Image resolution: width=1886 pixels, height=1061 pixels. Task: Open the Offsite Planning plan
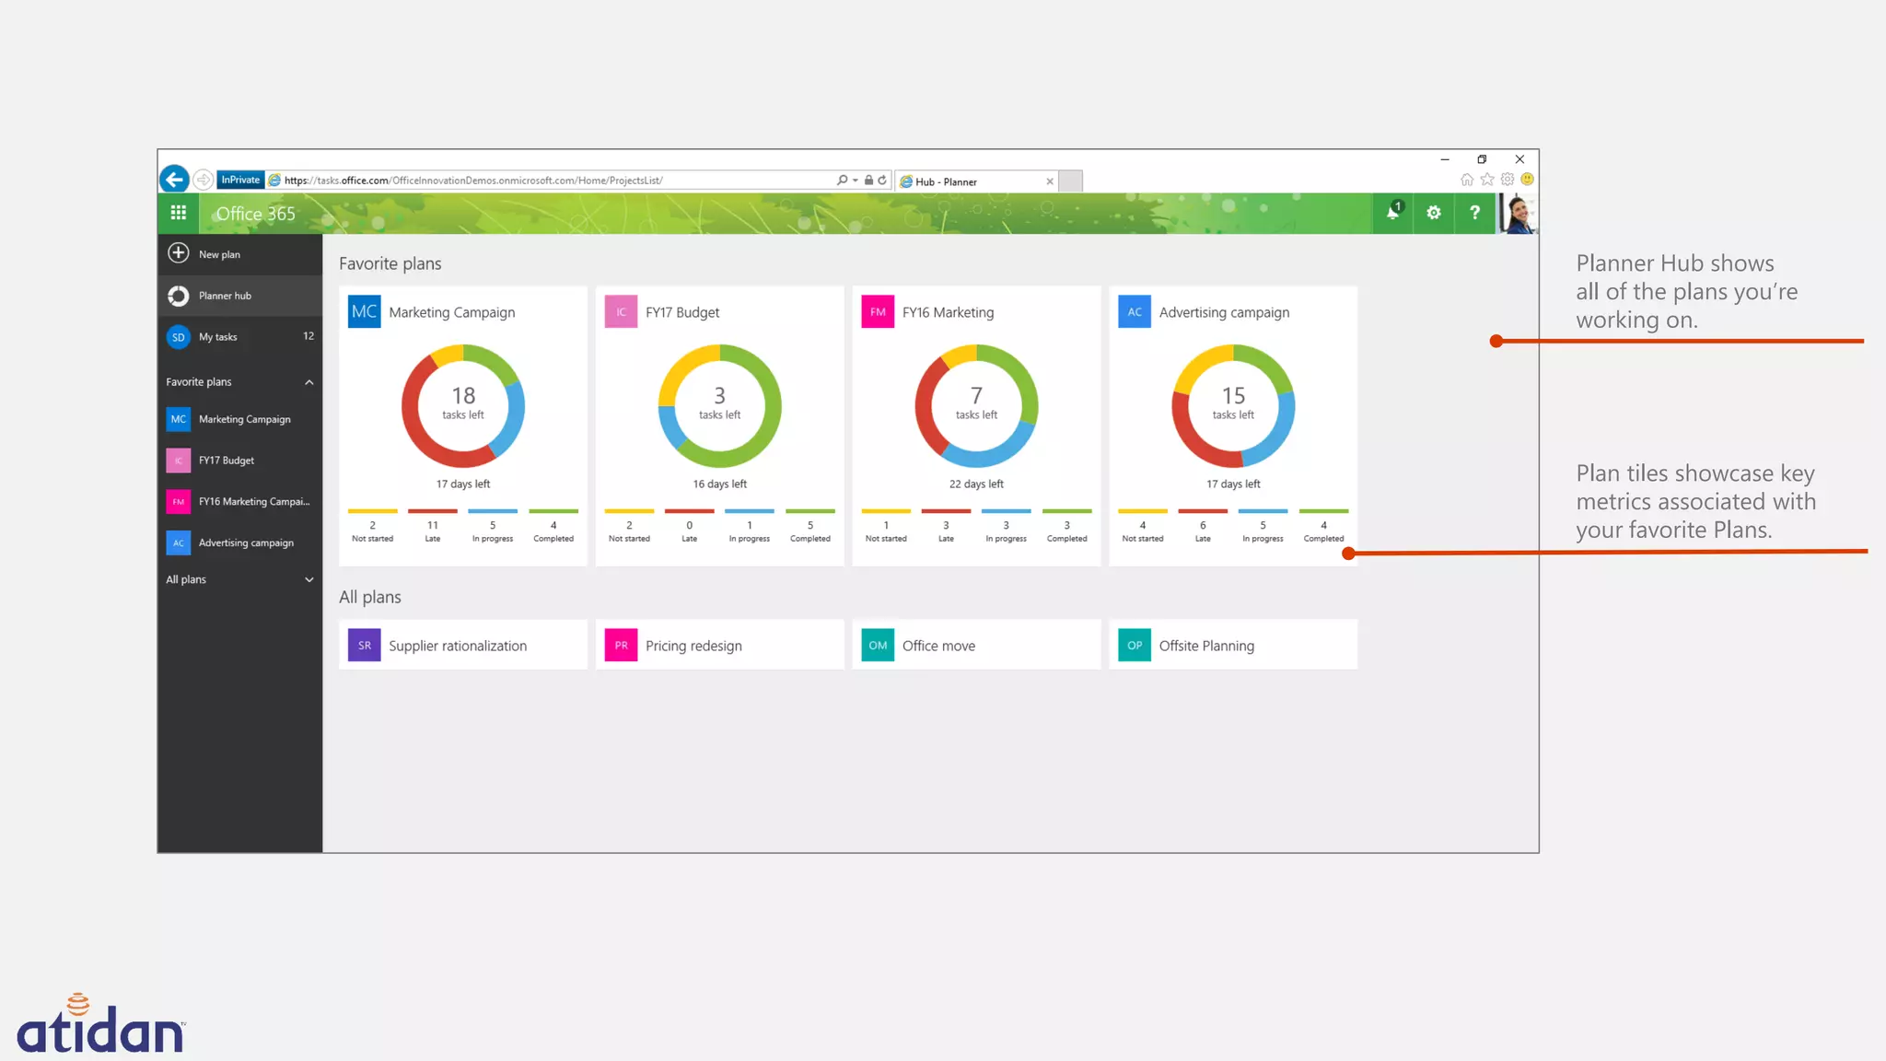1233,645
